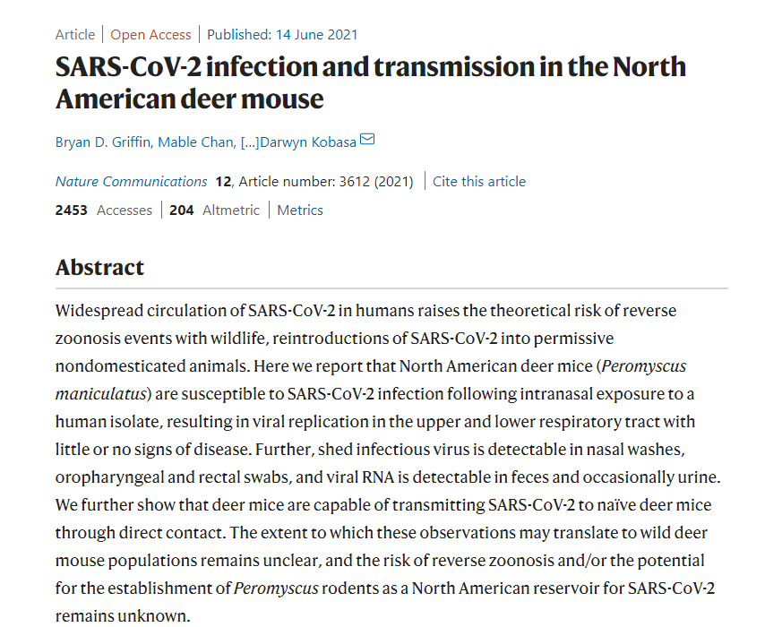Viewport: 782px width, 627px height.
Task: Click the Article type label
Action: pos(75,34)
